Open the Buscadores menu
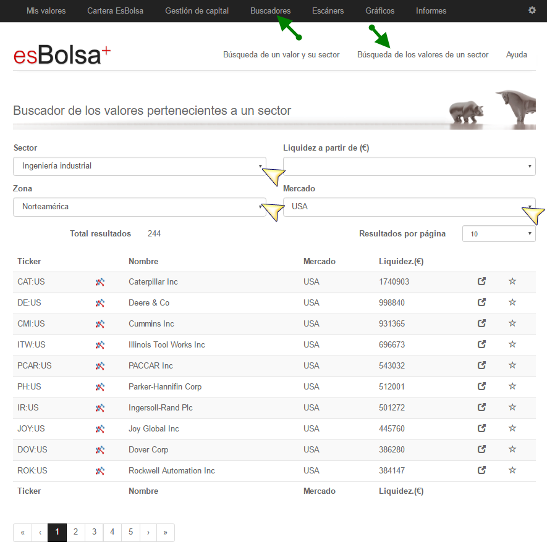This screenshot has width=547, height=550. pos(271,11)
